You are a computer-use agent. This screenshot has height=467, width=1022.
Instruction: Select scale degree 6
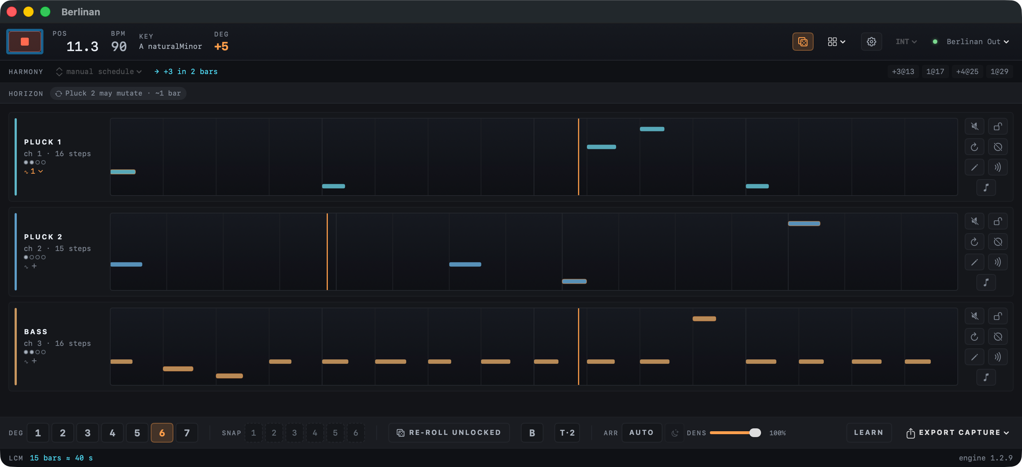coord(162,432)
